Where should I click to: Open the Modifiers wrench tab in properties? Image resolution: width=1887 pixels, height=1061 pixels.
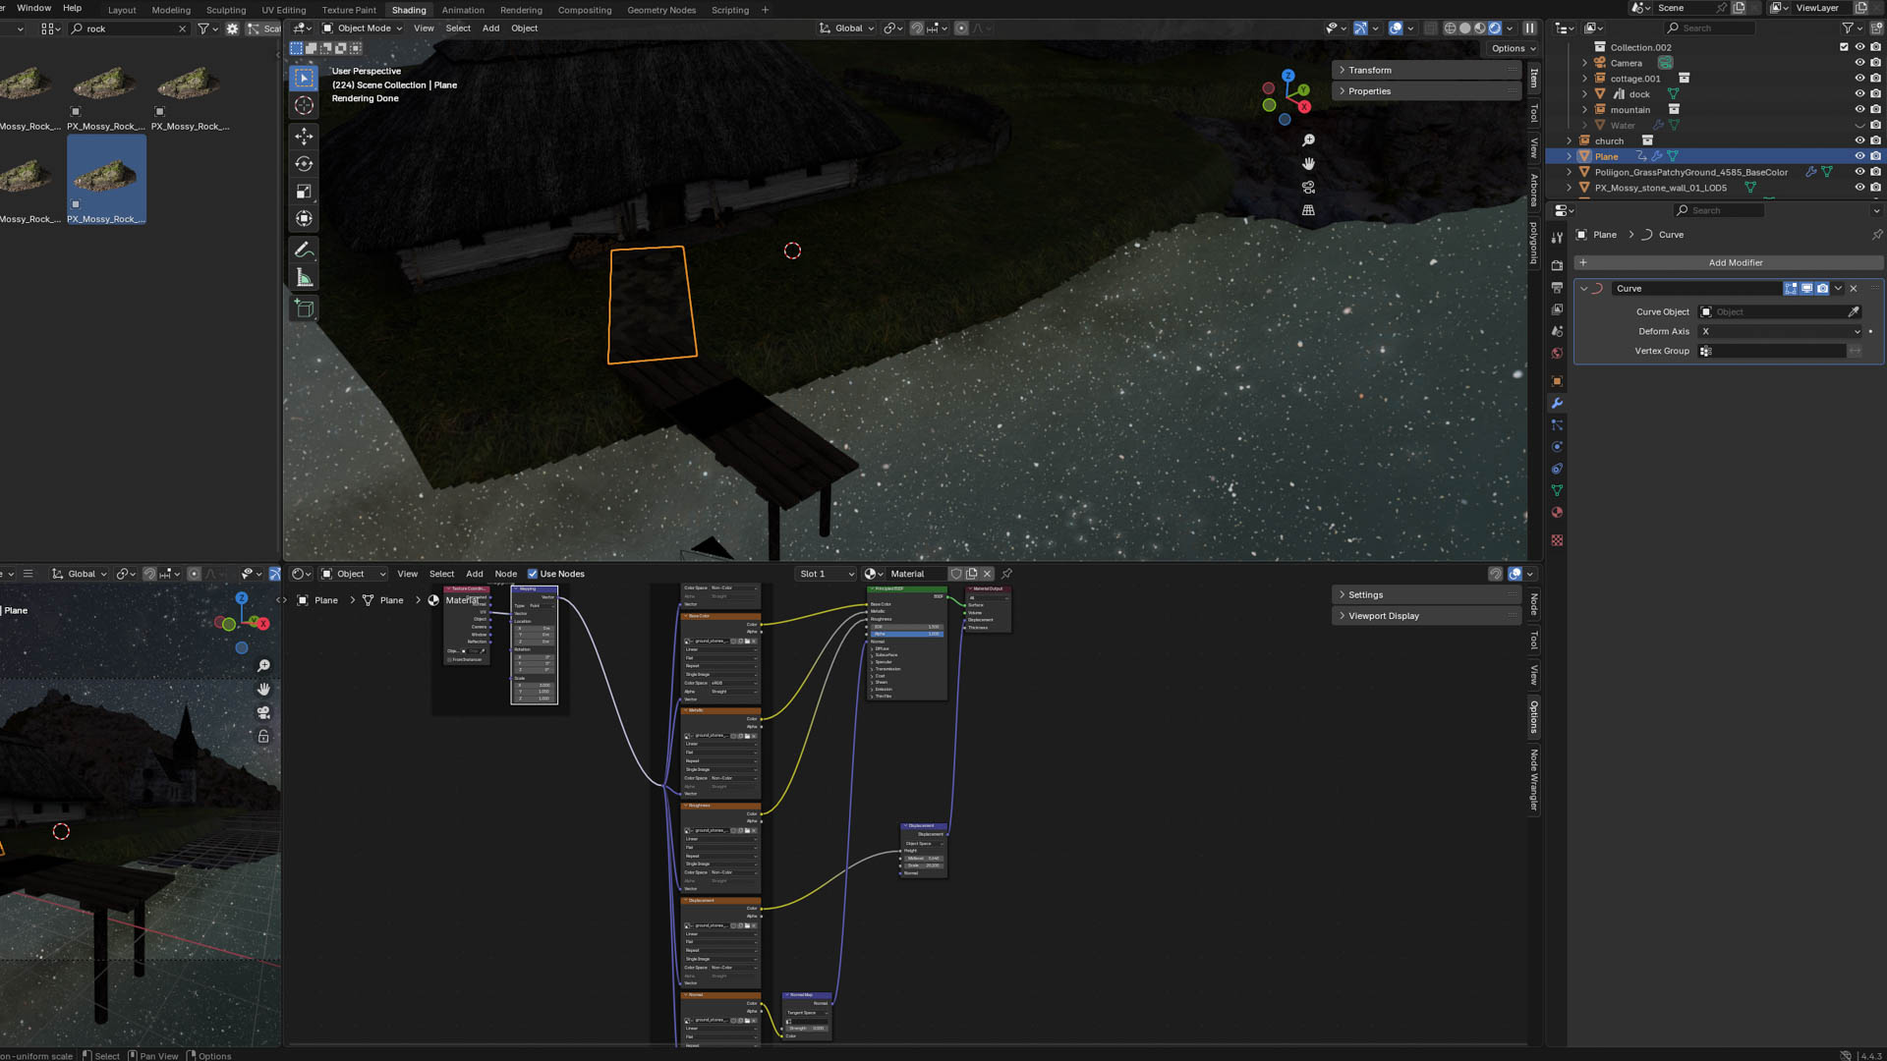(1557, 404)
